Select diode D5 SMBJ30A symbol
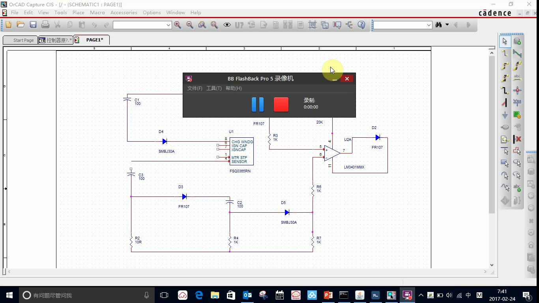Image resolution: width=539 pixels, height=303 pixels. tap(287, 212)
